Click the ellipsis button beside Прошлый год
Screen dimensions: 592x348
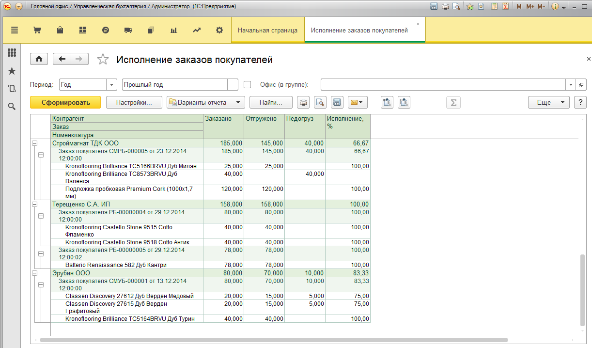(233, 84)
